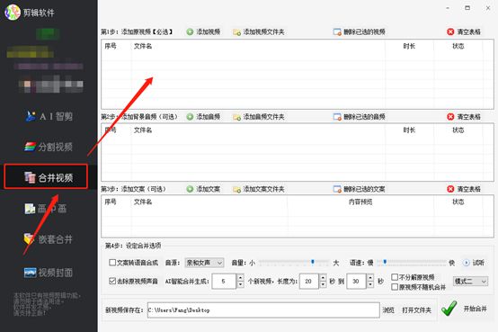The image size is (498, 332).
Task: Click the 视频封面 sidebar icon
Action: (x=31, y=273)
